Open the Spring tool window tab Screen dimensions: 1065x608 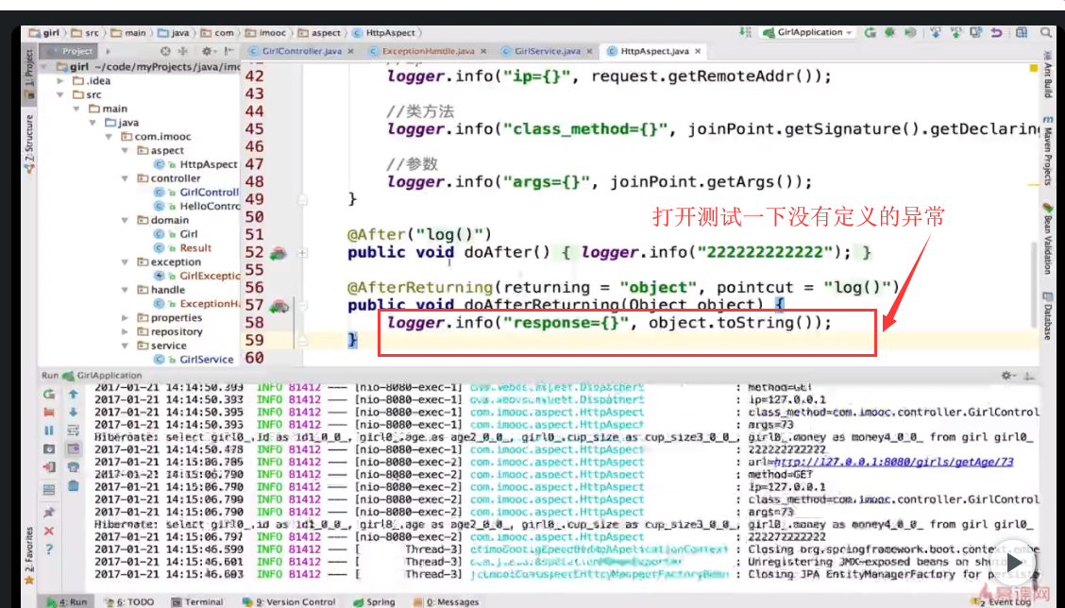[x=374, y=602]
